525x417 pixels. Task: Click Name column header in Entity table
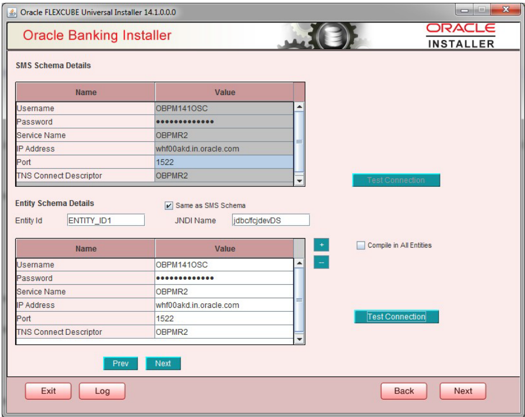coord(86,249)
